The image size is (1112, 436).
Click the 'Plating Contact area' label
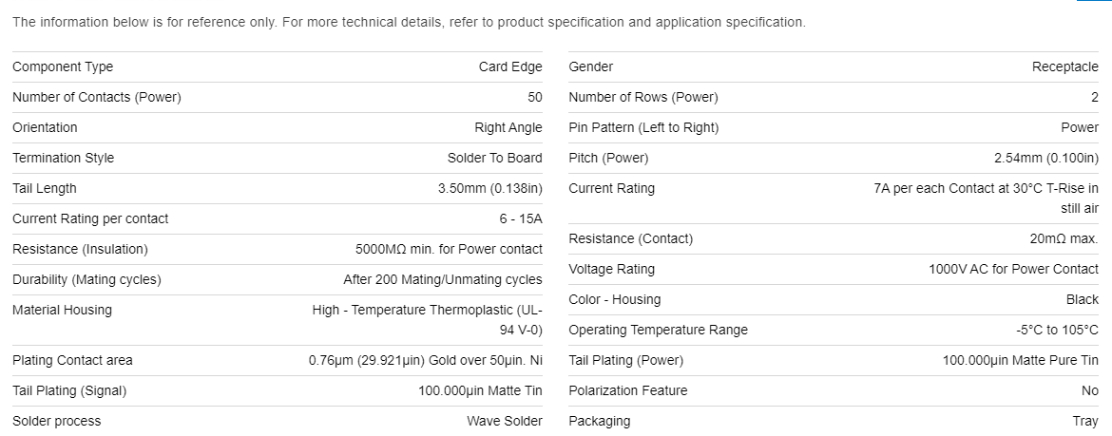[x=72, y=360]
